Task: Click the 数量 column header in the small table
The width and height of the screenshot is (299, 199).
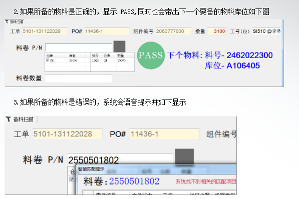Action: tap(121, 55)
